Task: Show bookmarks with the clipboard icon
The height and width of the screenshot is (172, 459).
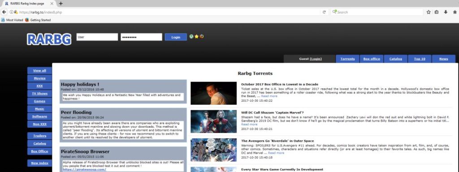Action: tap(437, 12)
